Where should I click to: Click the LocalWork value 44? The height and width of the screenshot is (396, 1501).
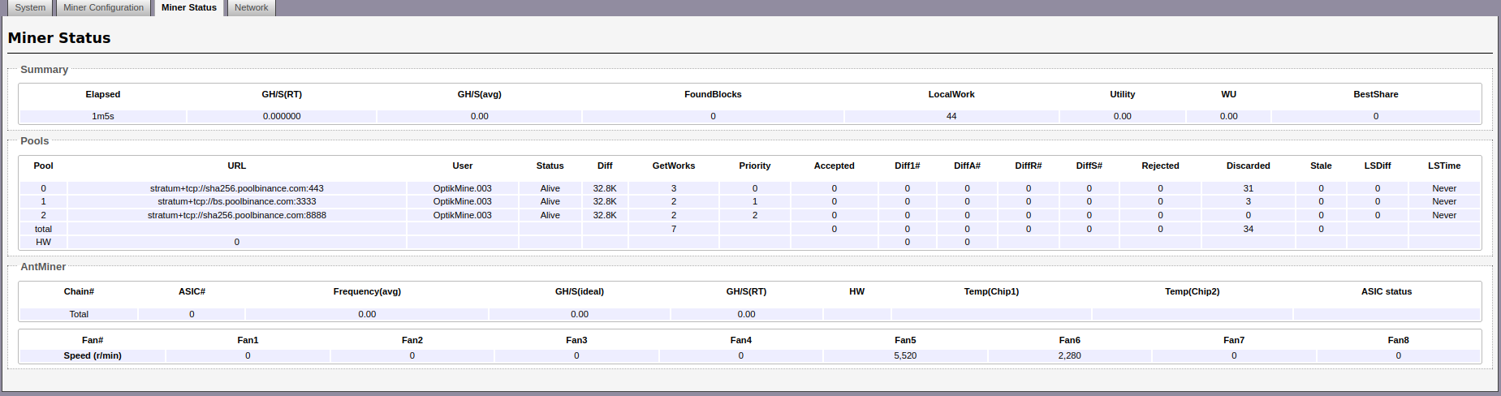coord(951,116)
